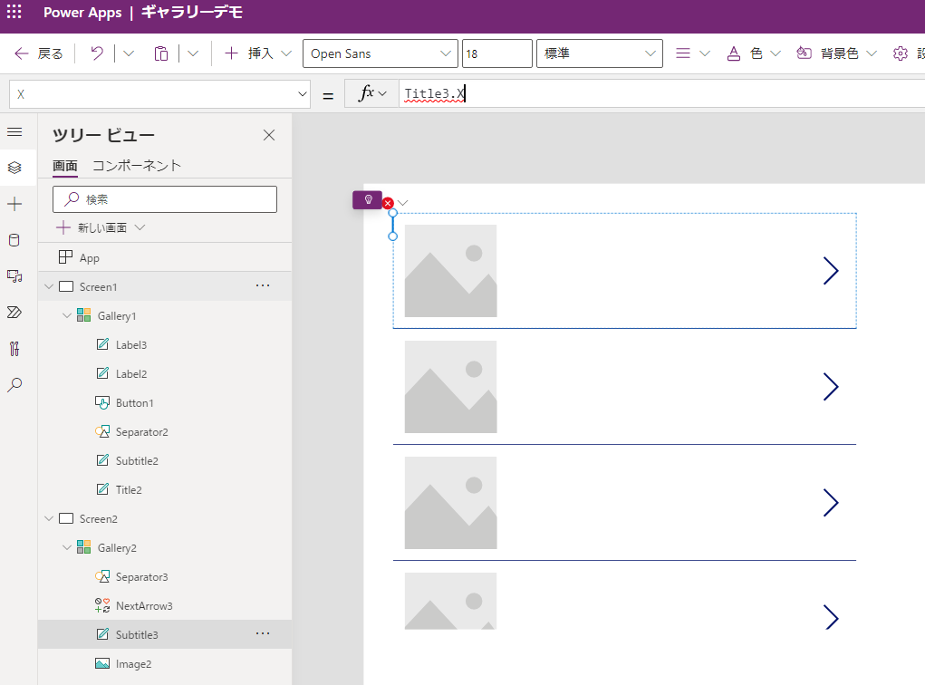The height and width of the screenshot is (685, 925).
Task: Click the 検索 search box
Action: point(165,199)
